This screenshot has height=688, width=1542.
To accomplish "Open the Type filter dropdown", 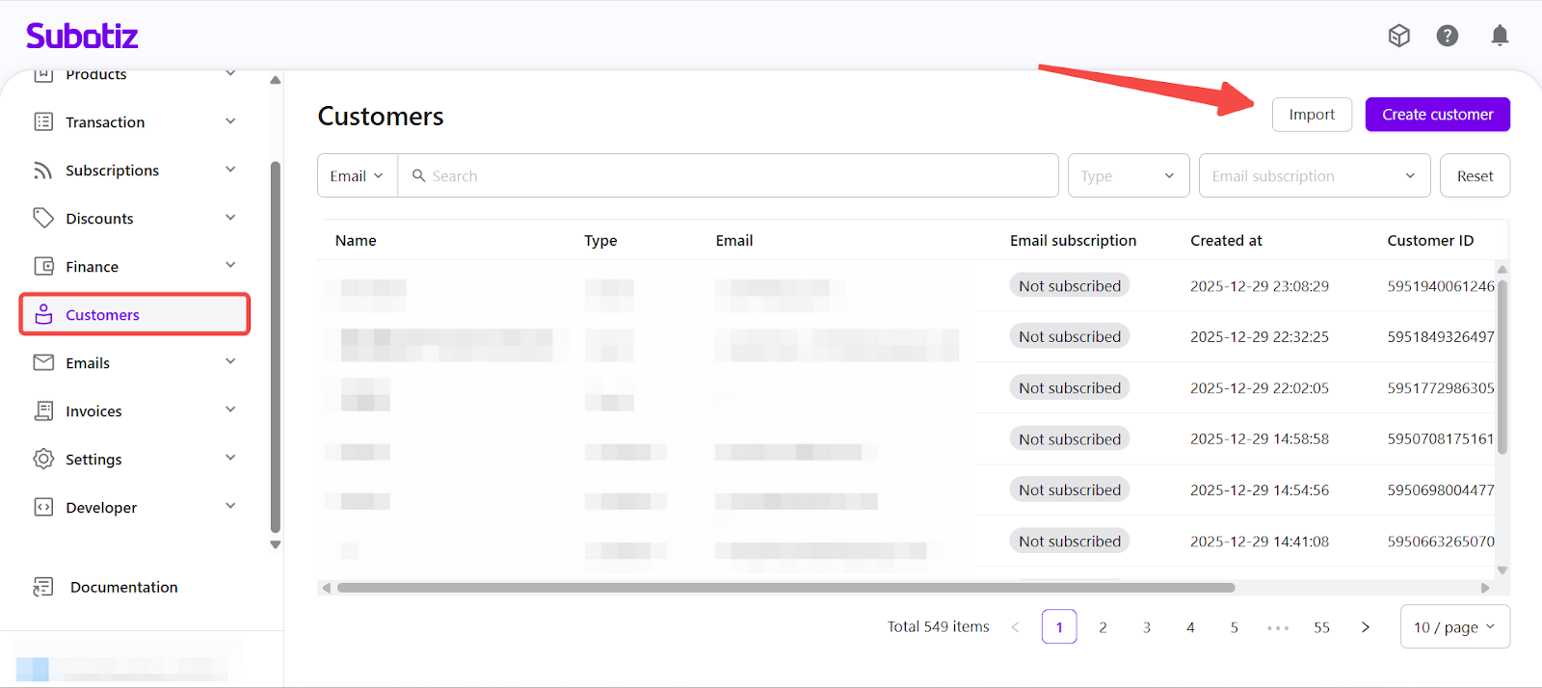I will click(x=1128, y=176).
